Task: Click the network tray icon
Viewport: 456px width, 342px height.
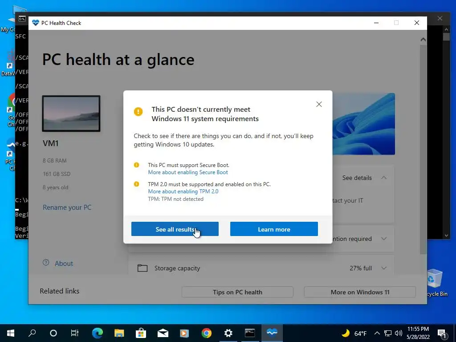Action: tap(388, 333)
